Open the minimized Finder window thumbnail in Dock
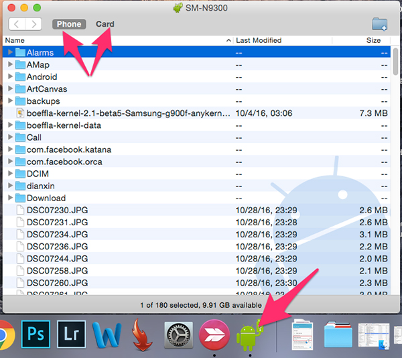Screen dimensions: 402x358 click(x=374, y=336)
